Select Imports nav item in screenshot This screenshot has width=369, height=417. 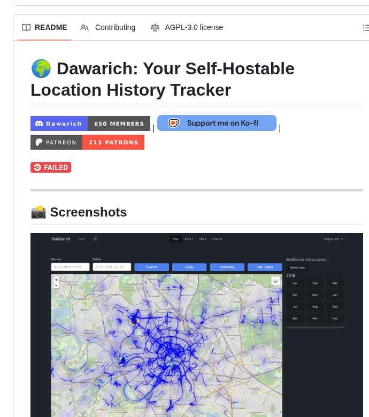(217, 239)
